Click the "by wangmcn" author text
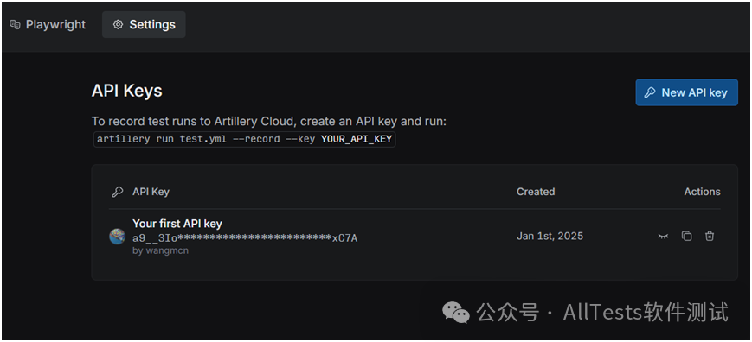752x342 pixels. pyautogui.click(x=160, y=250)
